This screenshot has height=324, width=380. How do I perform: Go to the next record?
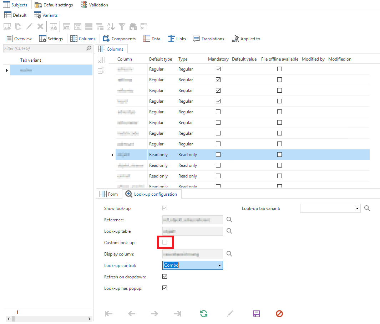(x=154, y=314)
